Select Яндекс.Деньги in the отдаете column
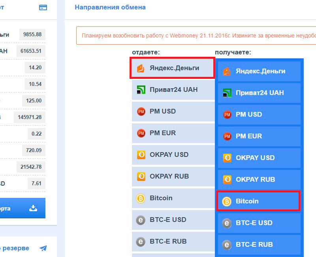The width and height of the screenshot is (316, 257). click(x=173, y=68)
